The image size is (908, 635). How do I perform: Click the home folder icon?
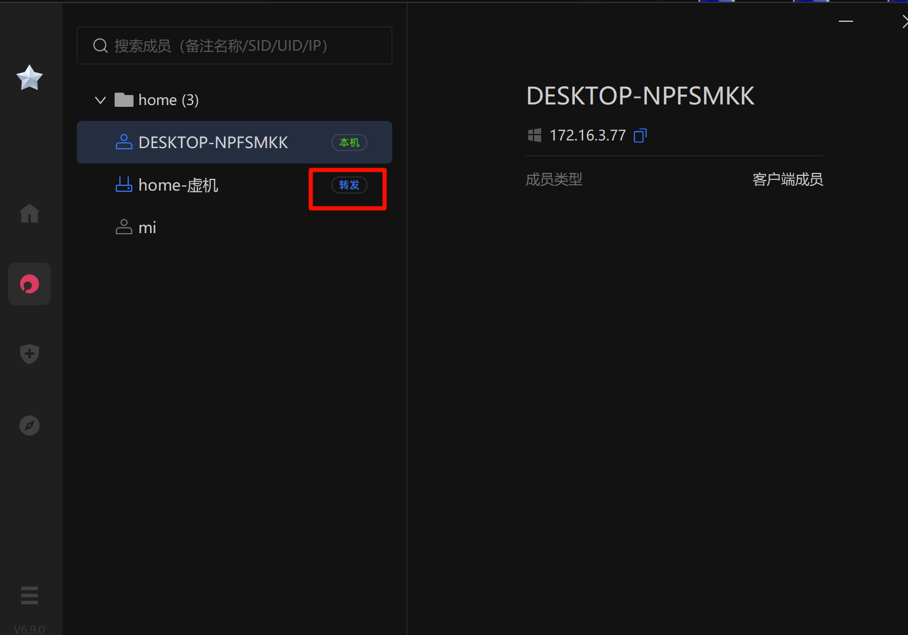pos(124,100)
